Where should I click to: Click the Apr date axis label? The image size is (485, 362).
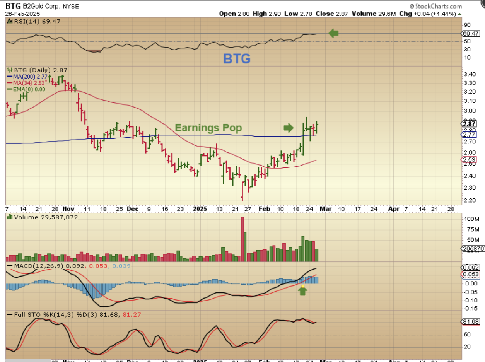pos(394,209)
